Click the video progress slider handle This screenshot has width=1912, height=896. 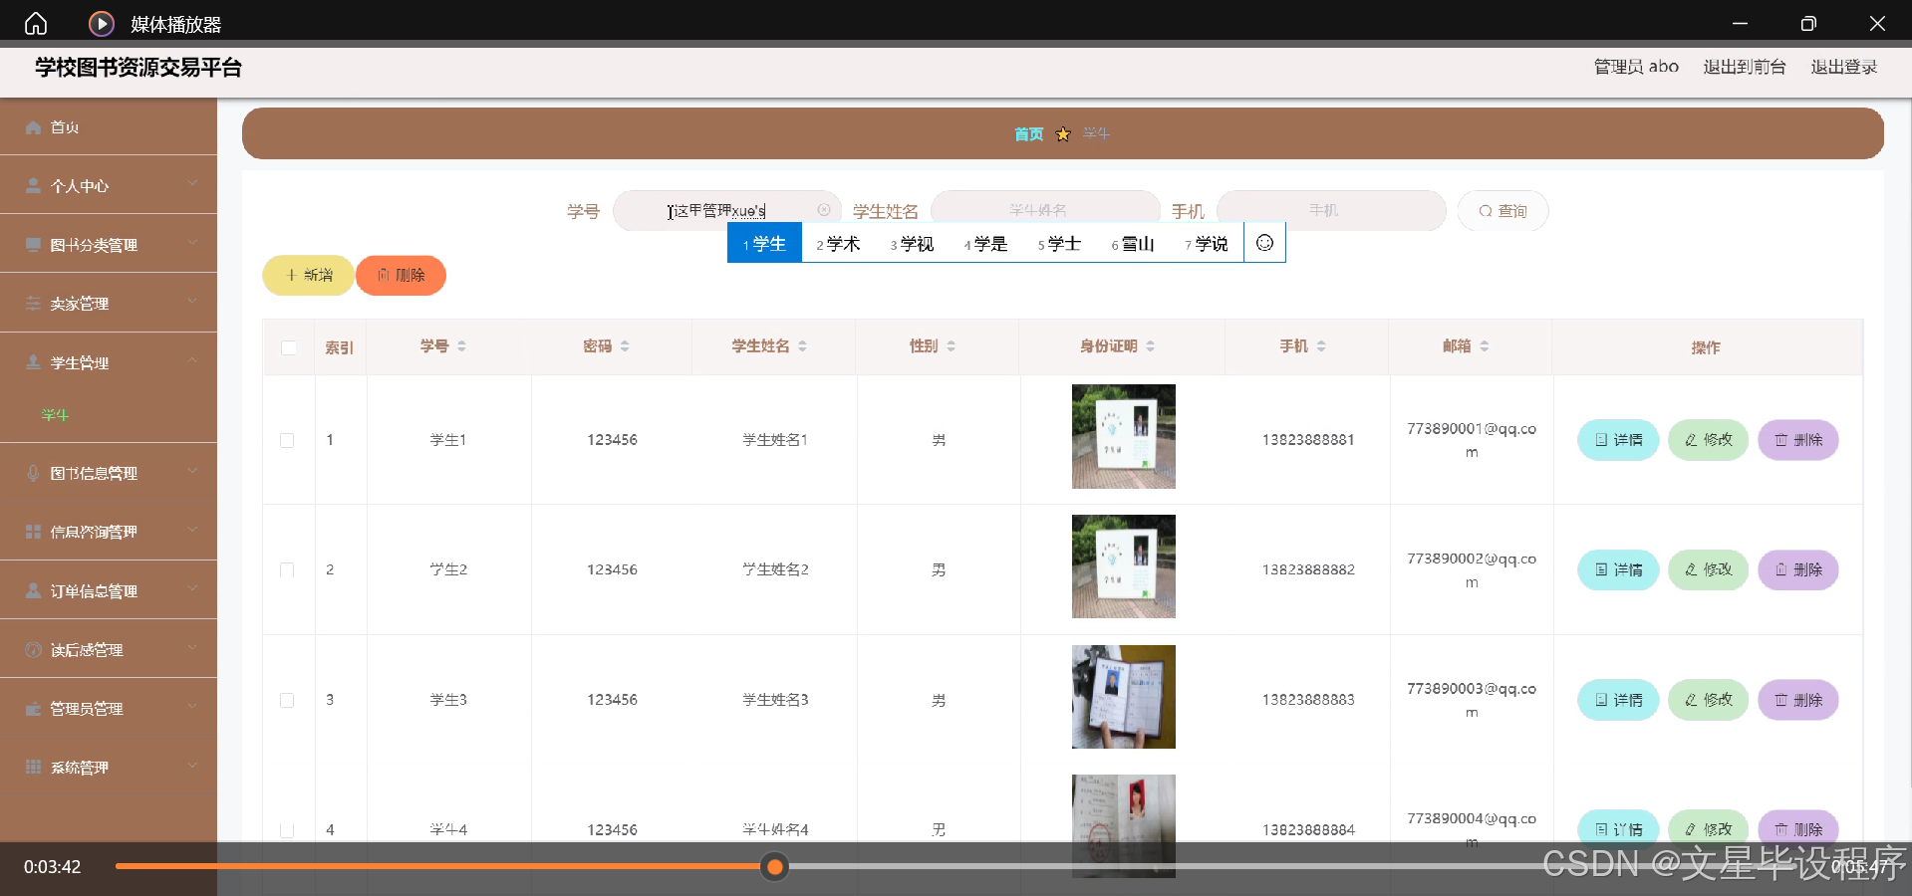click(x=774, y=867)
